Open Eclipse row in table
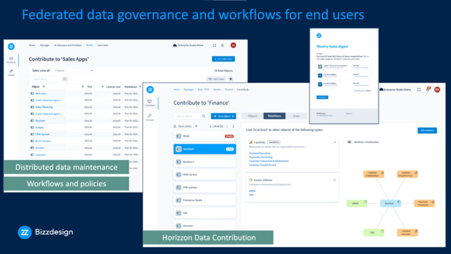This screenshot has width=451, height=254. tap(39, 128)
